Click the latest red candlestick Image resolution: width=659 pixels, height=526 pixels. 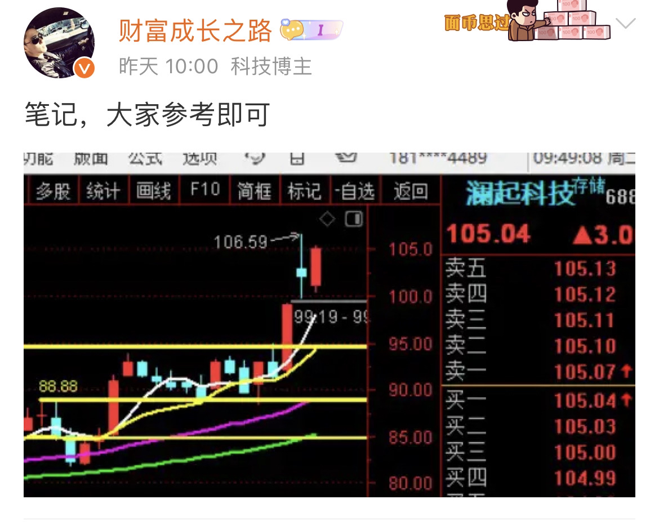coord(315,268)
